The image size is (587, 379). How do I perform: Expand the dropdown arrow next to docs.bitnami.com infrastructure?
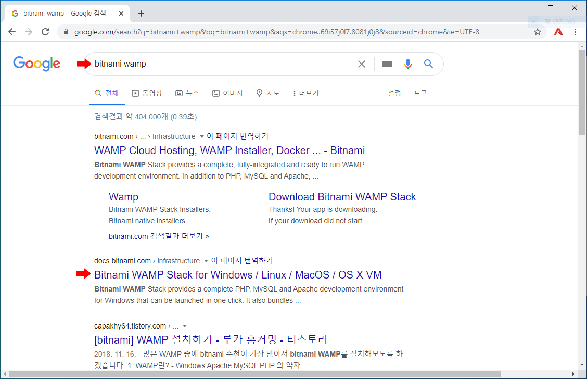pos(206,261)
